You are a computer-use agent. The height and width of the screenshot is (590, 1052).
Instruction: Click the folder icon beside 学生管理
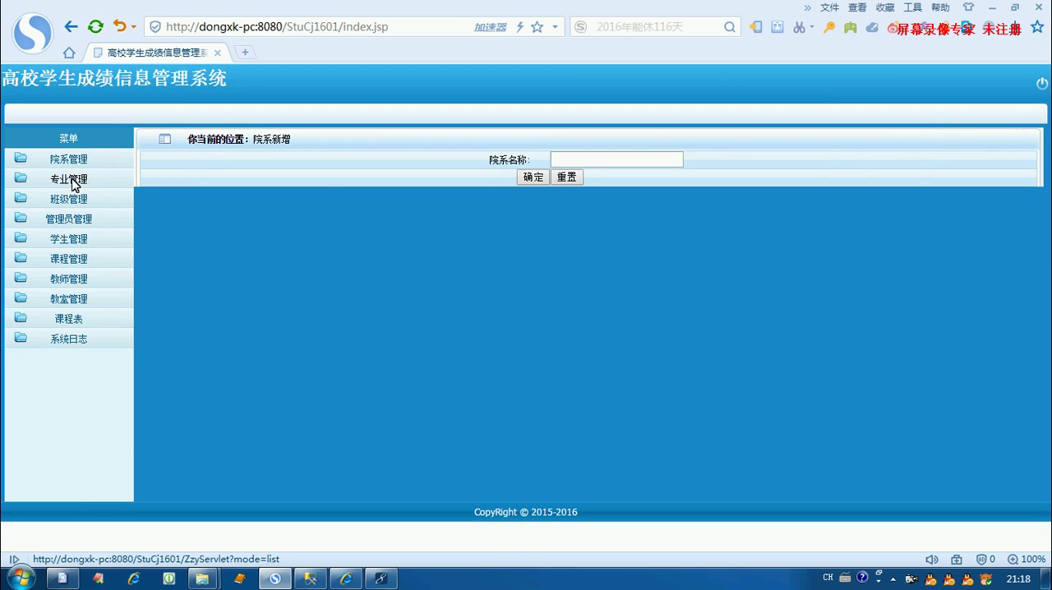21,237
